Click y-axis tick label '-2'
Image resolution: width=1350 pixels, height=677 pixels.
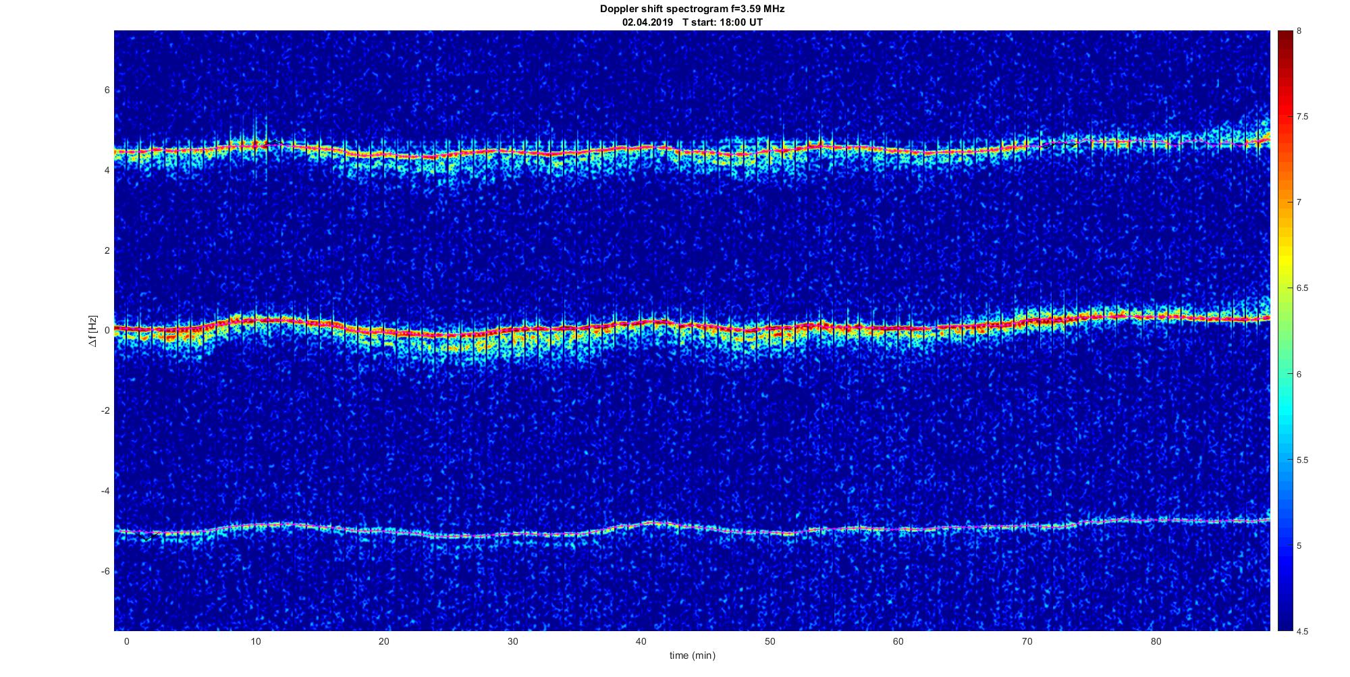(106, 411)
